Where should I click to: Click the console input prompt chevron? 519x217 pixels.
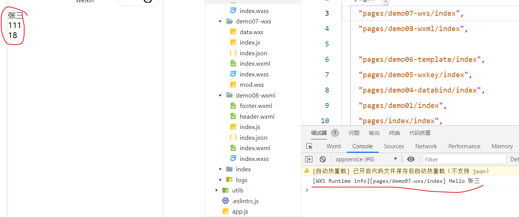pyautogui.click(x=306, y=190)
